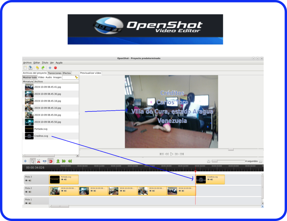The width and height of the screenshot is (287, 221).
Task: Select Creditos.svg in project files list
Action: [51, 136]
